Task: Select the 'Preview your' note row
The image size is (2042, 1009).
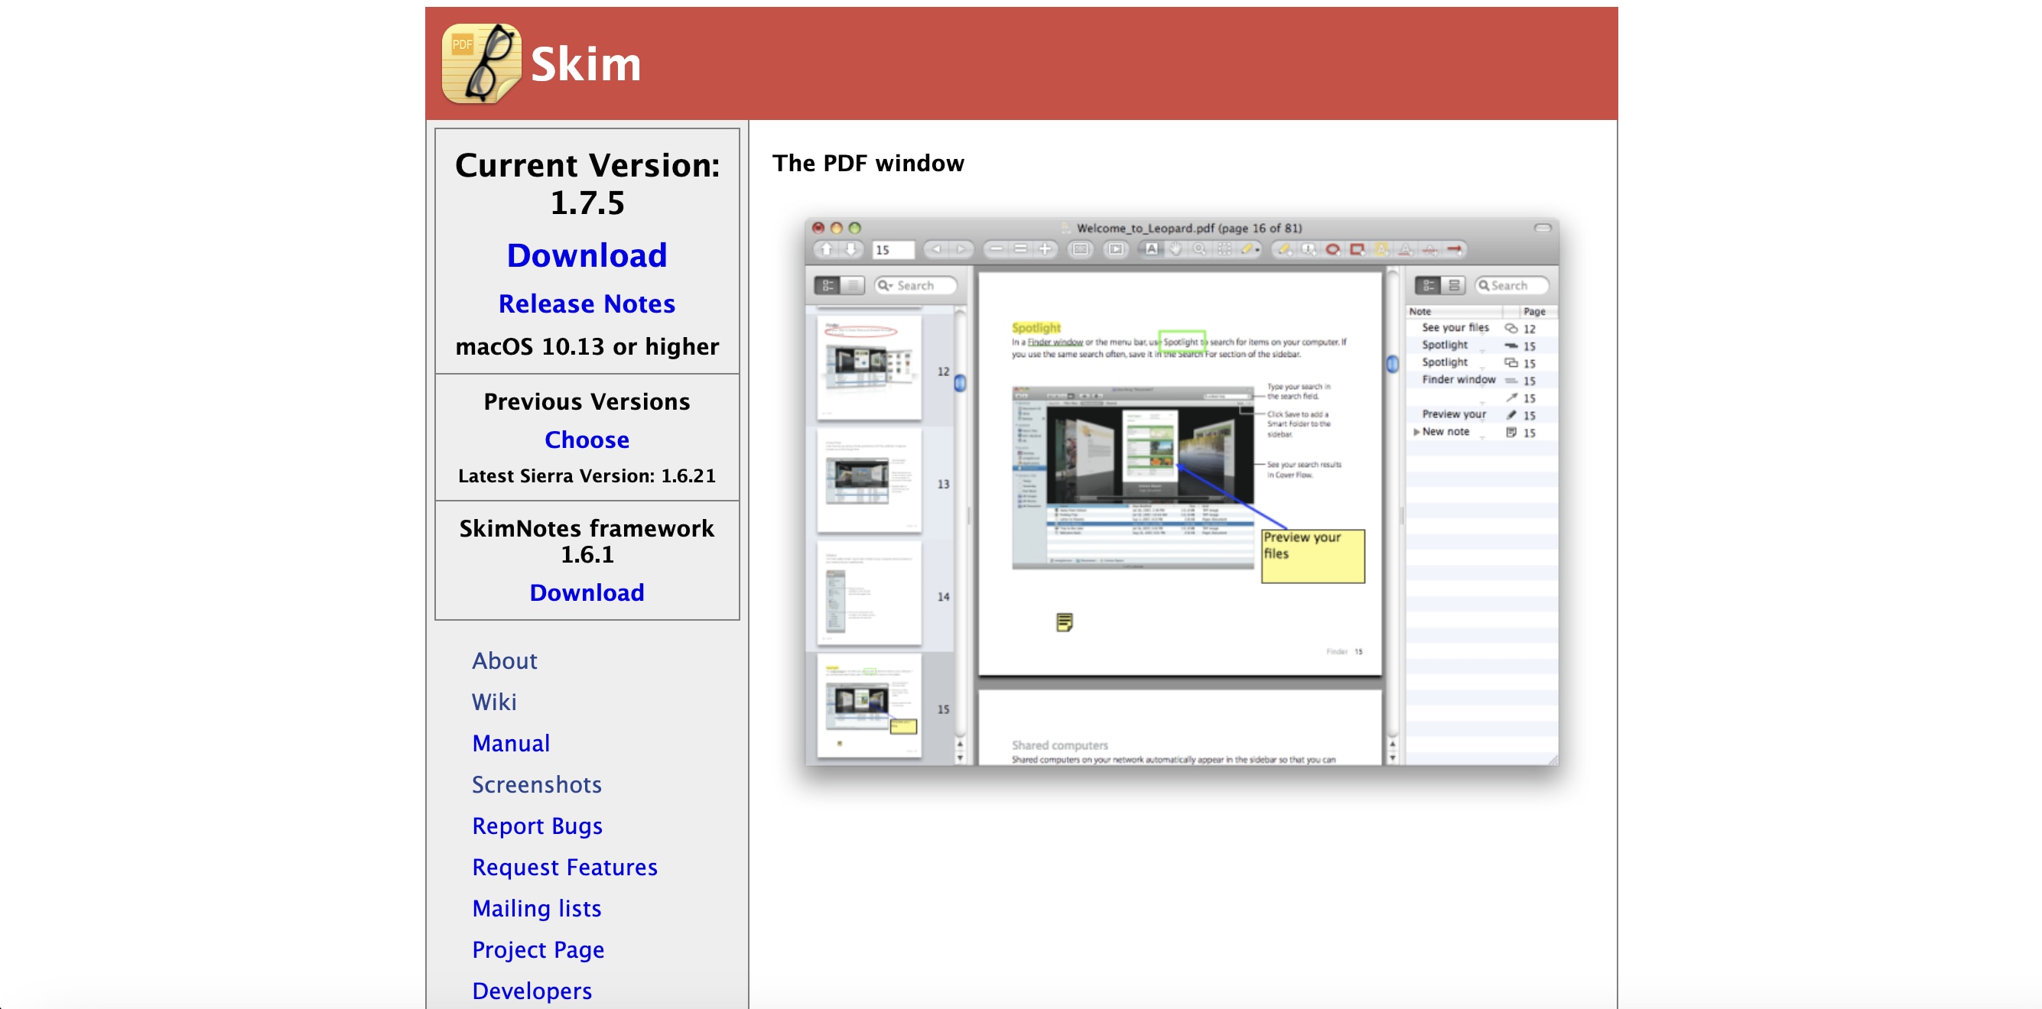Action: (1481, 415)
